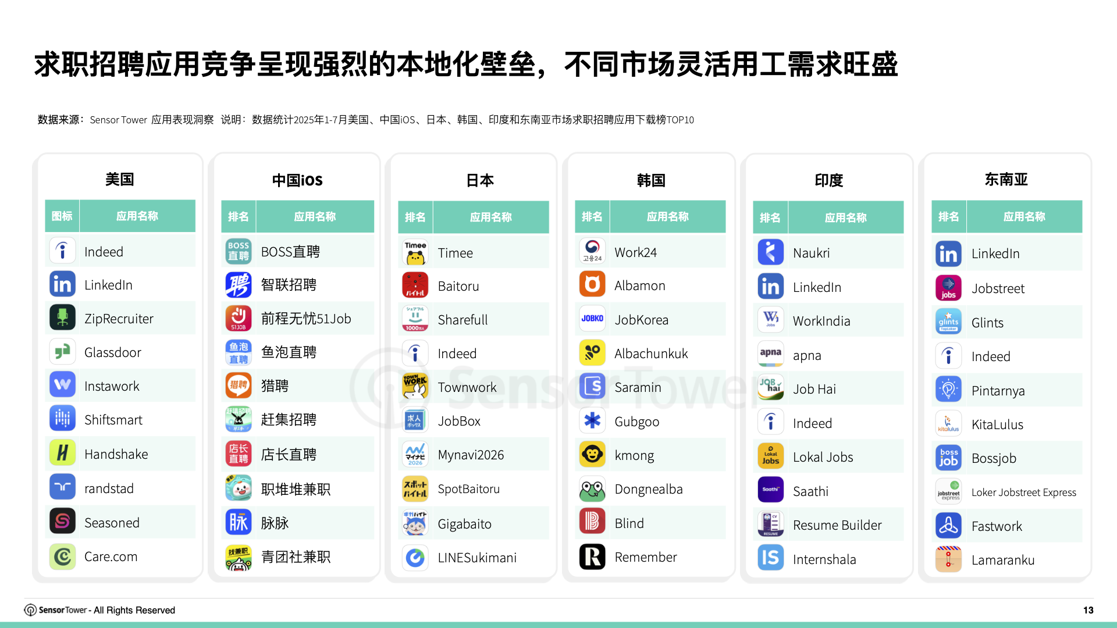
Task: Select the 东南亚 column heading
Action: [1006, 179]
